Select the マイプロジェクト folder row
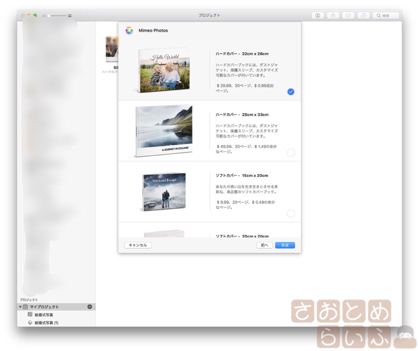 tap(56, 307)
